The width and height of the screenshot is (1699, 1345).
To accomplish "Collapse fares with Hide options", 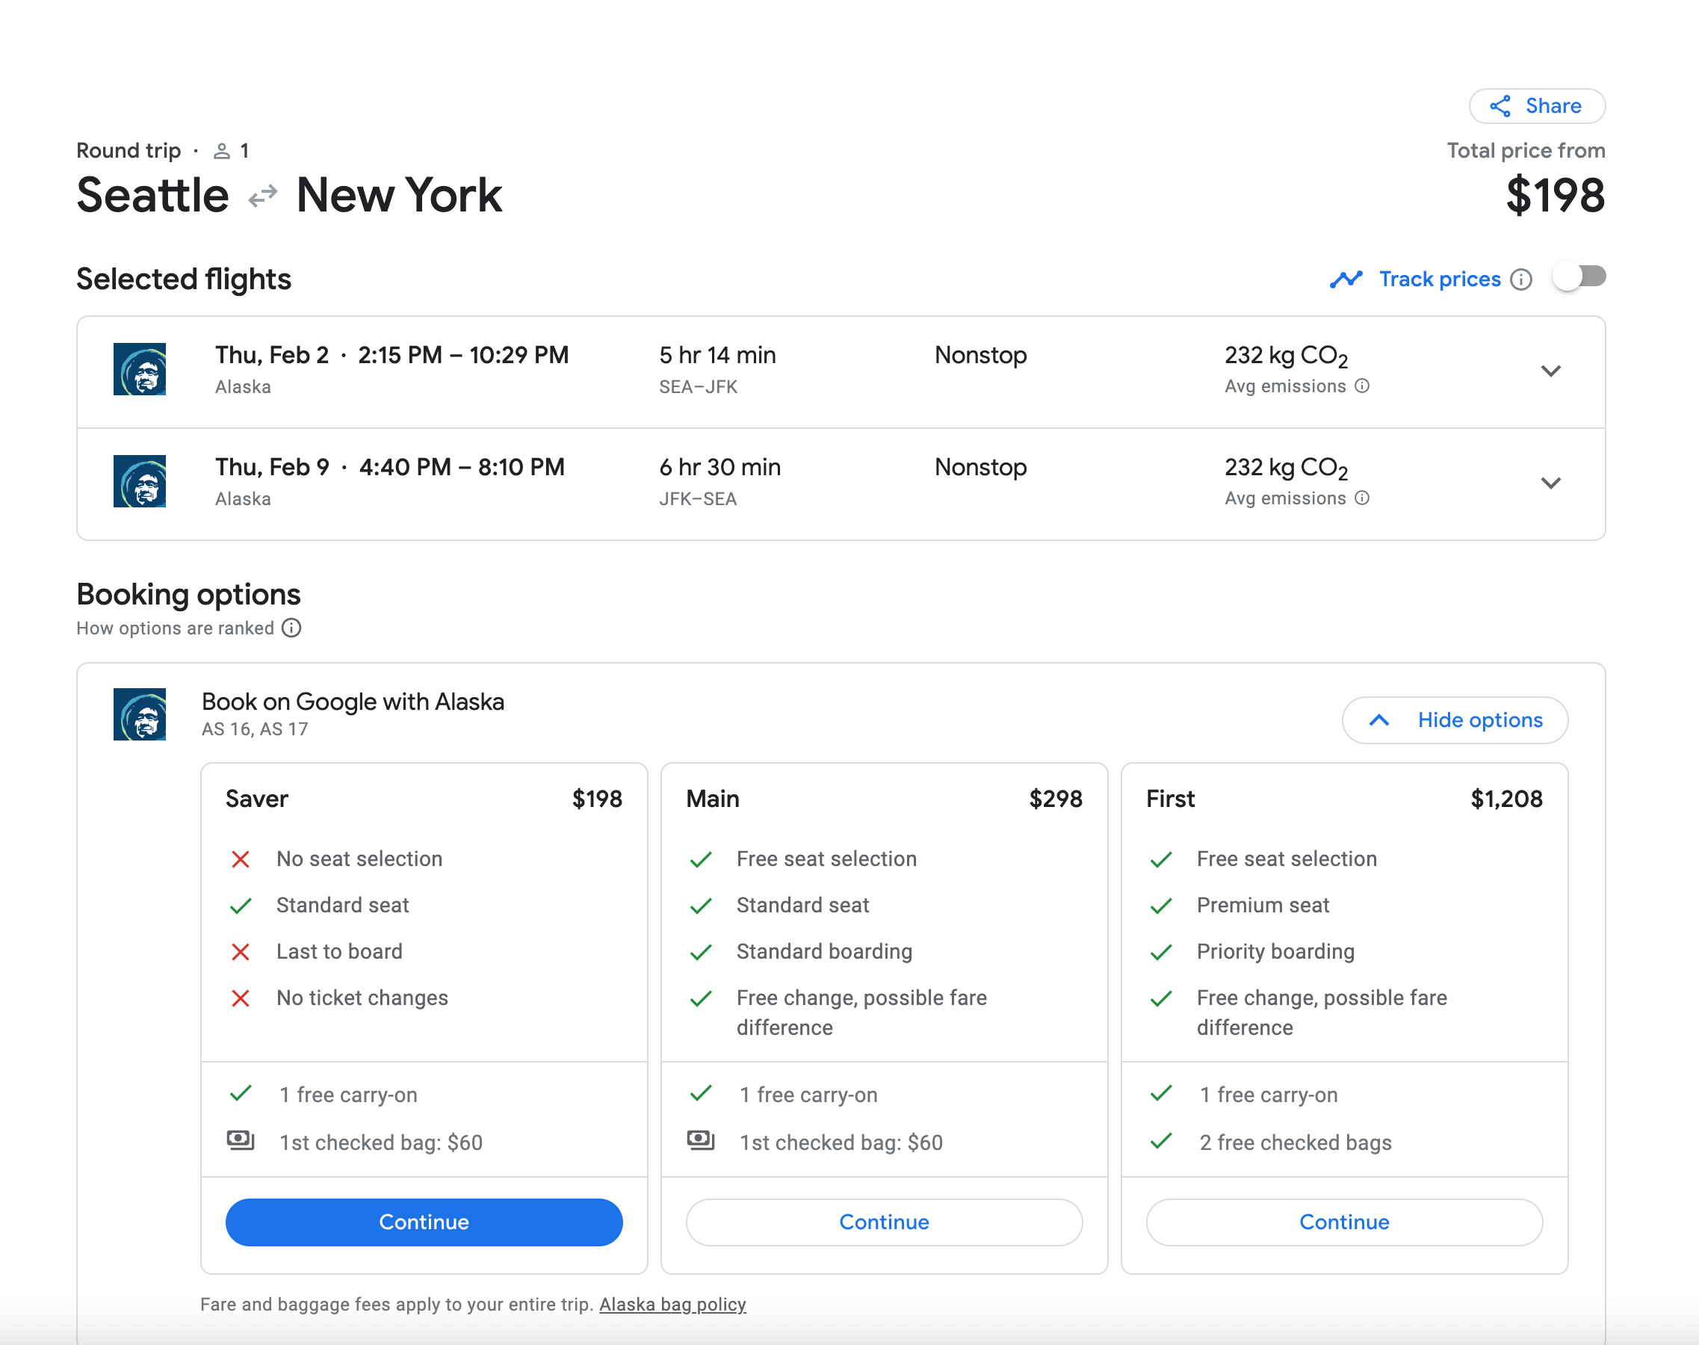I will click(x=1454, y=720).
